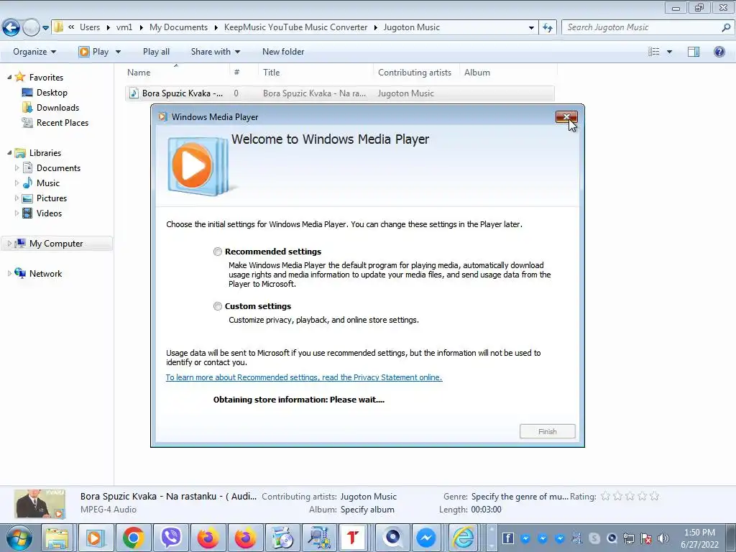736x552 pixels.
Task: Select the Pictures library
Action: tap(52, 198)
